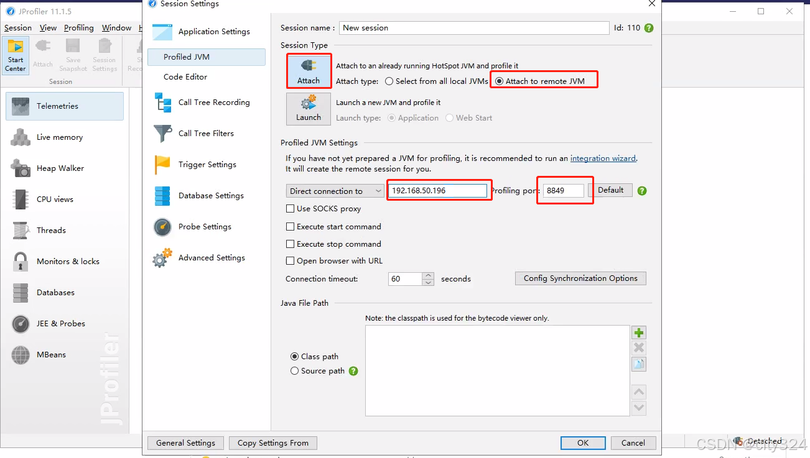Click the Session Settings toolbar icon
This screenshot has width=810, height=458.
click(105, 55)
